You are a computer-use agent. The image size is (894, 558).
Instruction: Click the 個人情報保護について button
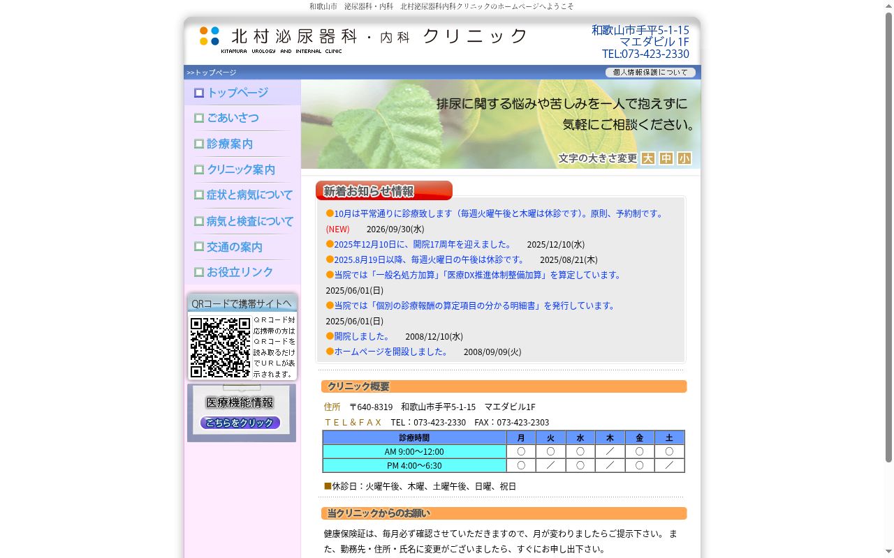[x=650, y=72]
